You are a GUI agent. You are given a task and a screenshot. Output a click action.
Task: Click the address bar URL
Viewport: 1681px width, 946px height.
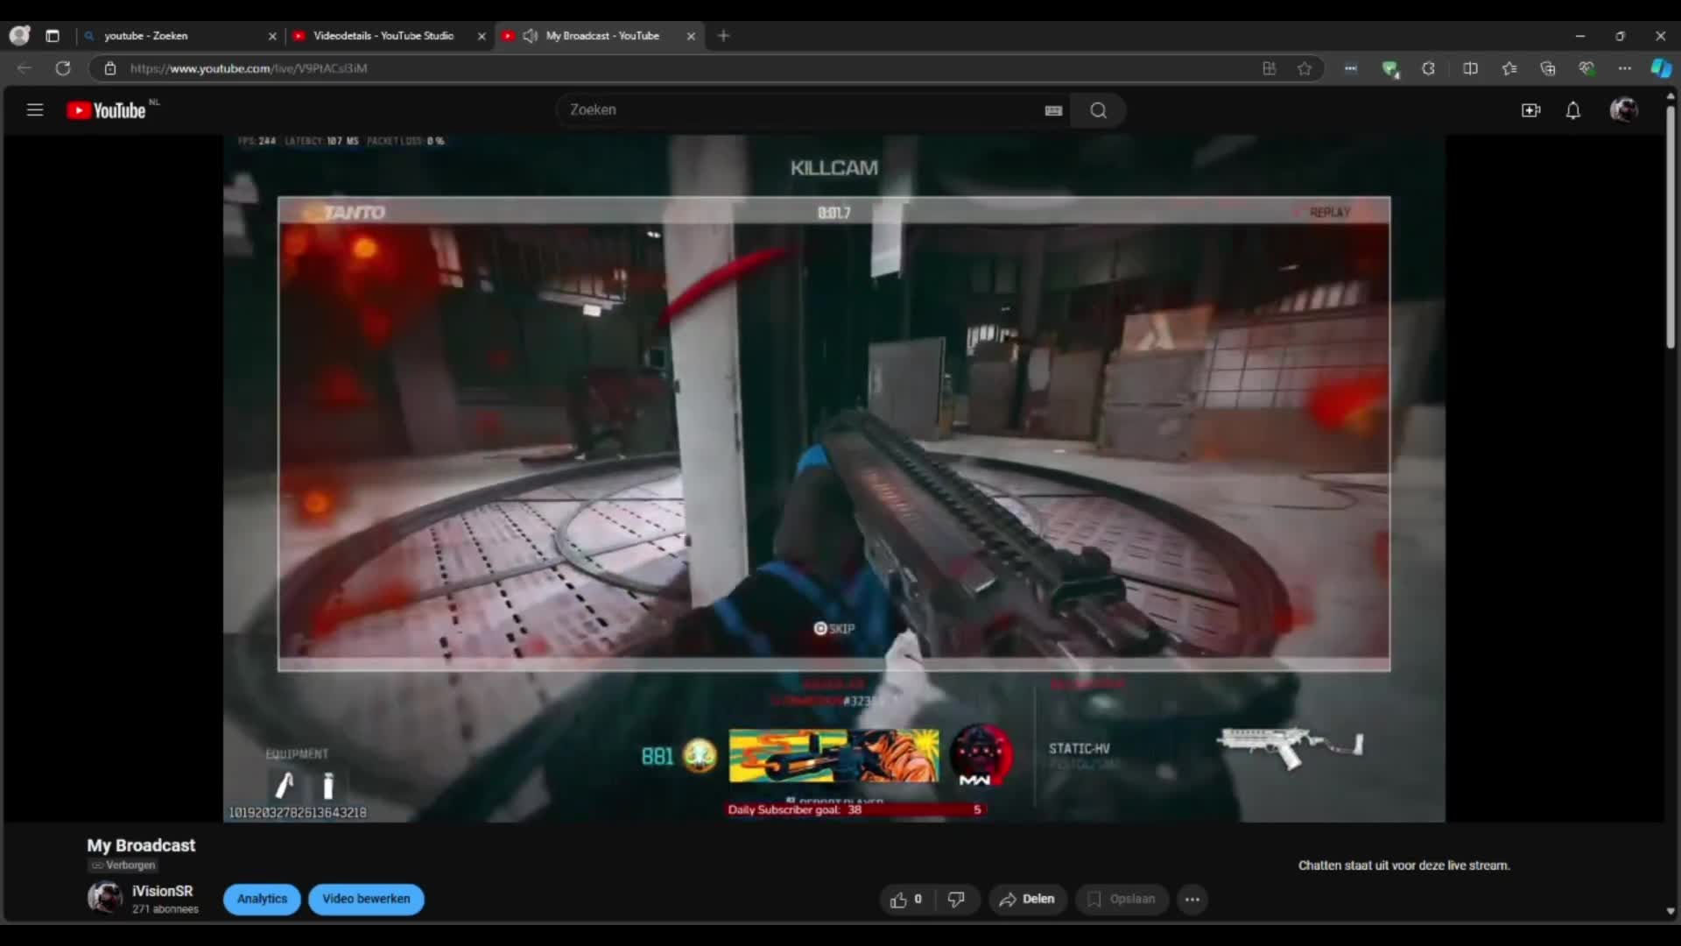coord(249,68)
